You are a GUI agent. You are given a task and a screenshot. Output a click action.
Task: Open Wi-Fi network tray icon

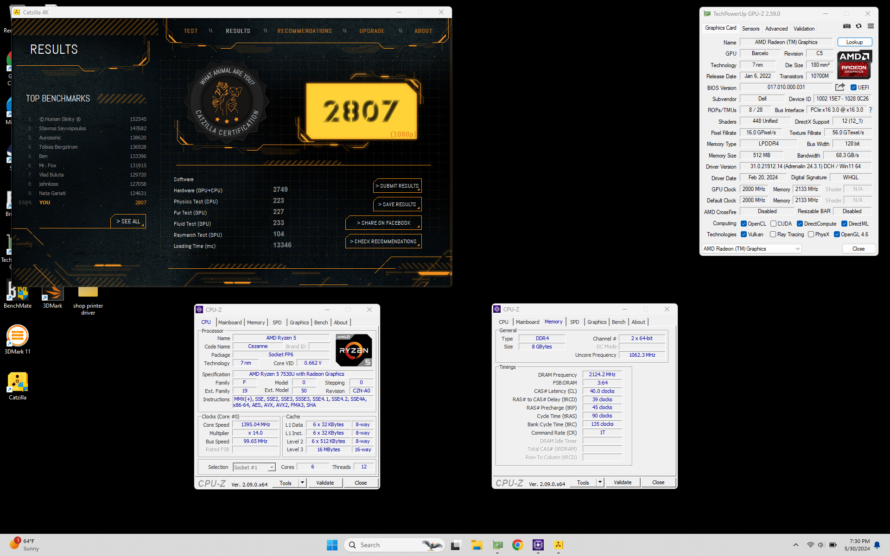pos(810,545)
